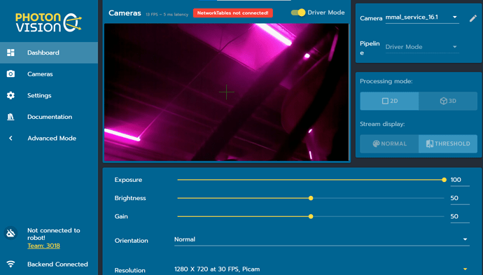The height and width of the screenshot is (275, 483).
Task: Click the Gain value field showing 50
Action: click(x=460, y=217)
